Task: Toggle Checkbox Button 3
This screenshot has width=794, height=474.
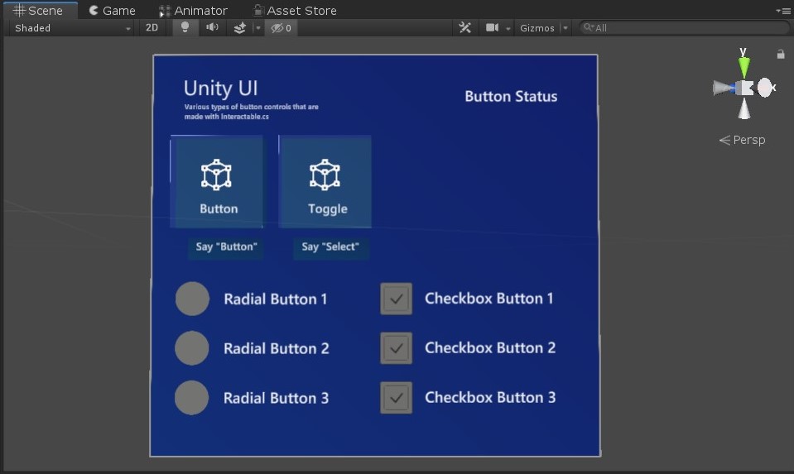Action: point(396,398)
